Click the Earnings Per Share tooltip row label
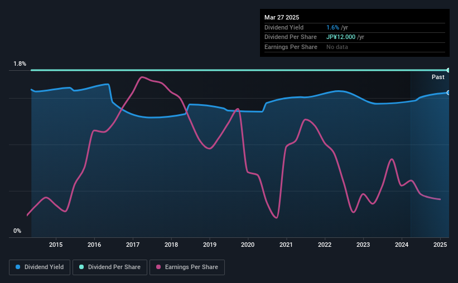 click(x=291, y=47)
